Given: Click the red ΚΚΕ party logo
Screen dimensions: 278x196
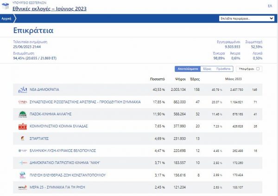Looking at the screenshot, I should [x=23, y=126].
